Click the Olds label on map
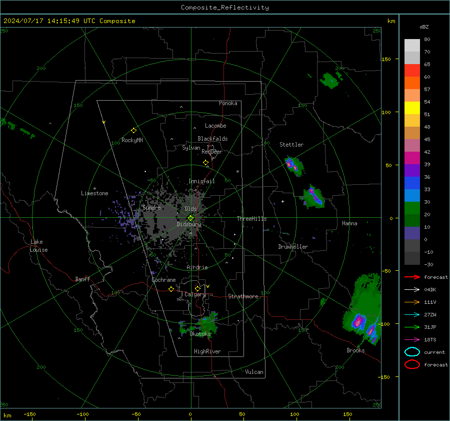450x421 pixels. (x=190, y=209)
